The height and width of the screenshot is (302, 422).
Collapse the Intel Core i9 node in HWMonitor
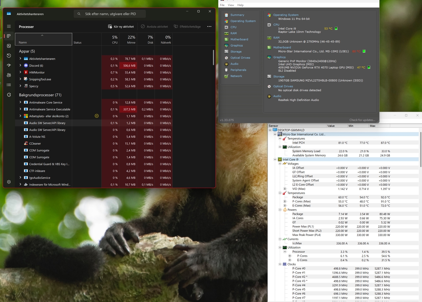click(x=275, y=159)
